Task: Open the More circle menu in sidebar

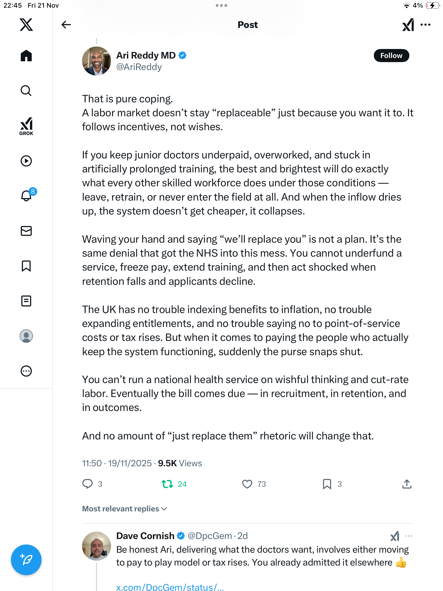Action: point(26,371)
